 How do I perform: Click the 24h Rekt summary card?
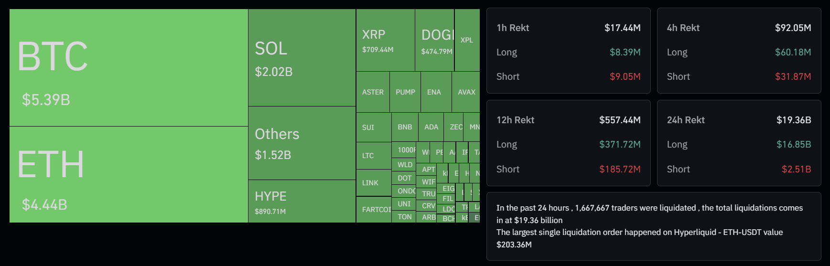coord(739,143)
